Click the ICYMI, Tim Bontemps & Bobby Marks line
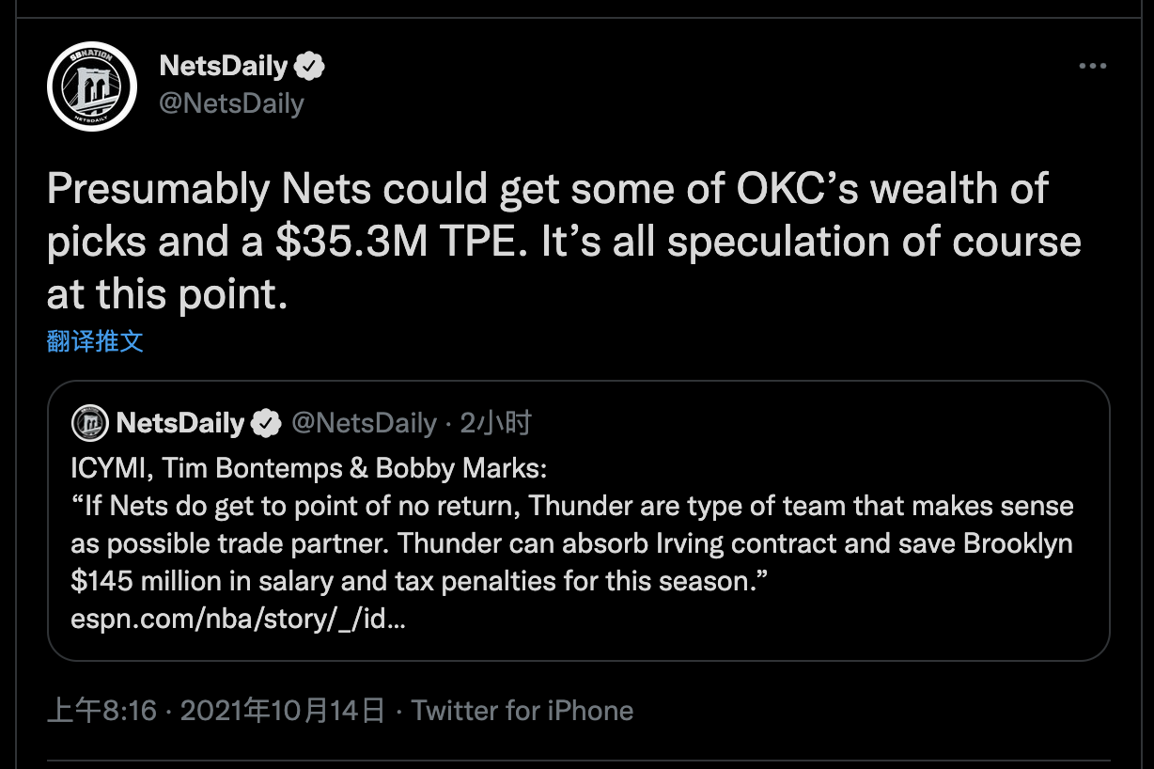 tap(308, 468)
